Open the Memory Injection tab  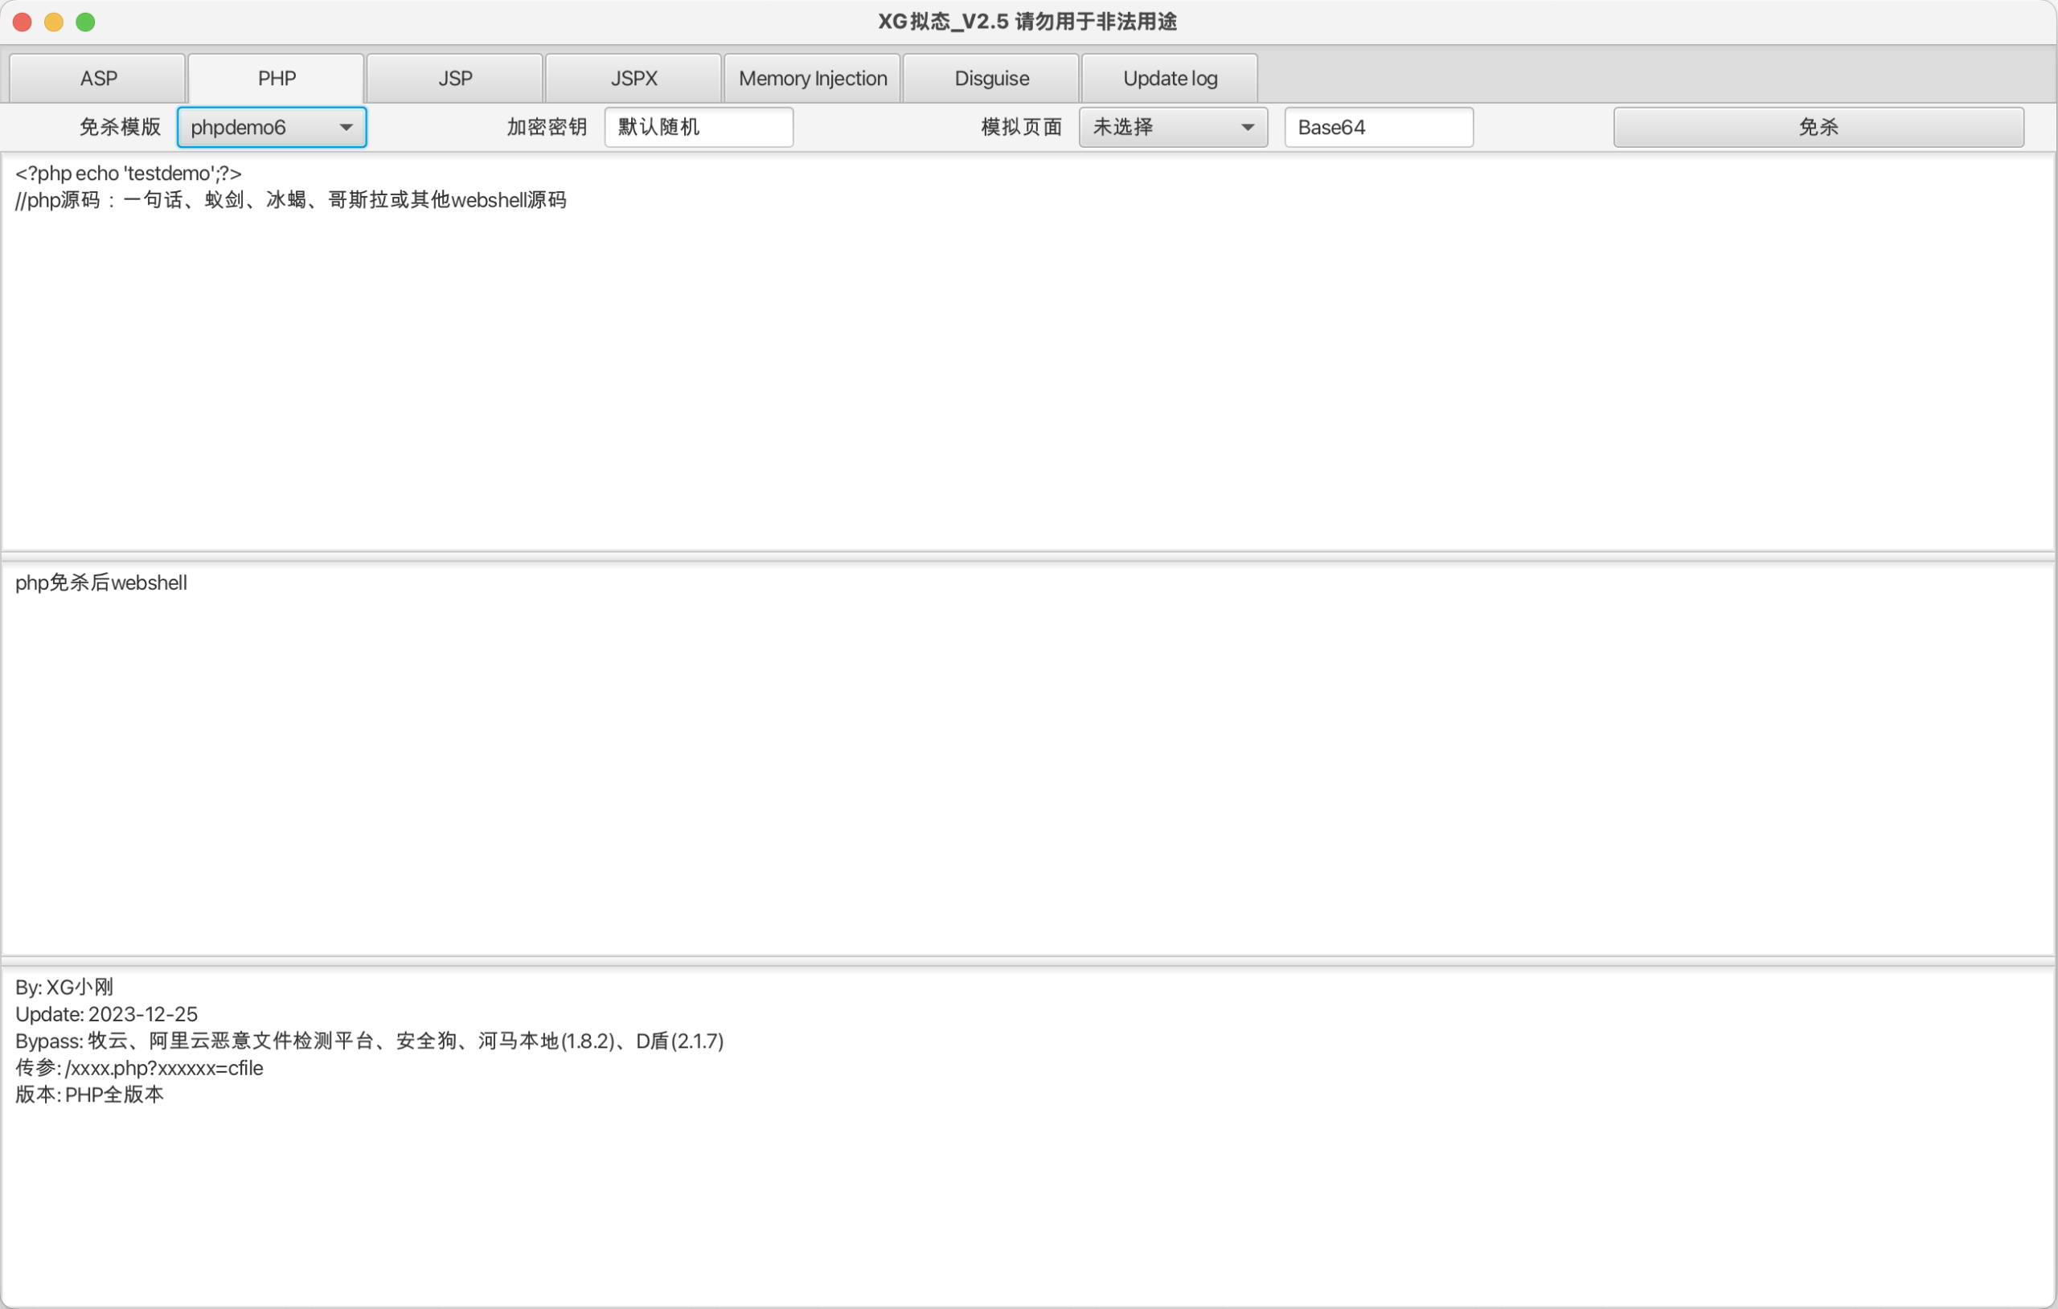click(x=812, y=77)
